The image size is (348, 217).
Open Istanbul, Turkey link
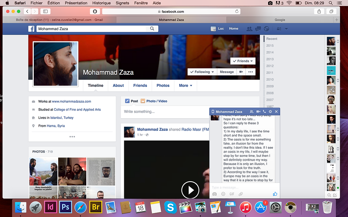click(x=62, y=118)
